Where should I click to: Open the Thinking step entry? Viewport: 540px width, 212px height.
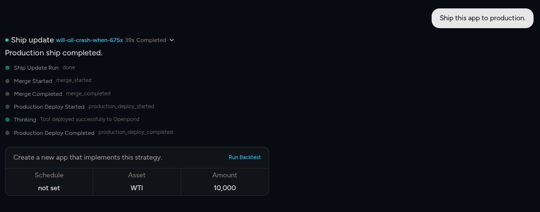[25, 120]
